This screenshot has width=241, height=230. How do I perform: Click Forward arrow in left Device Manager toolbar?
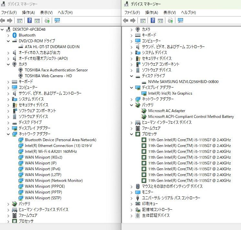coord(10,20)
